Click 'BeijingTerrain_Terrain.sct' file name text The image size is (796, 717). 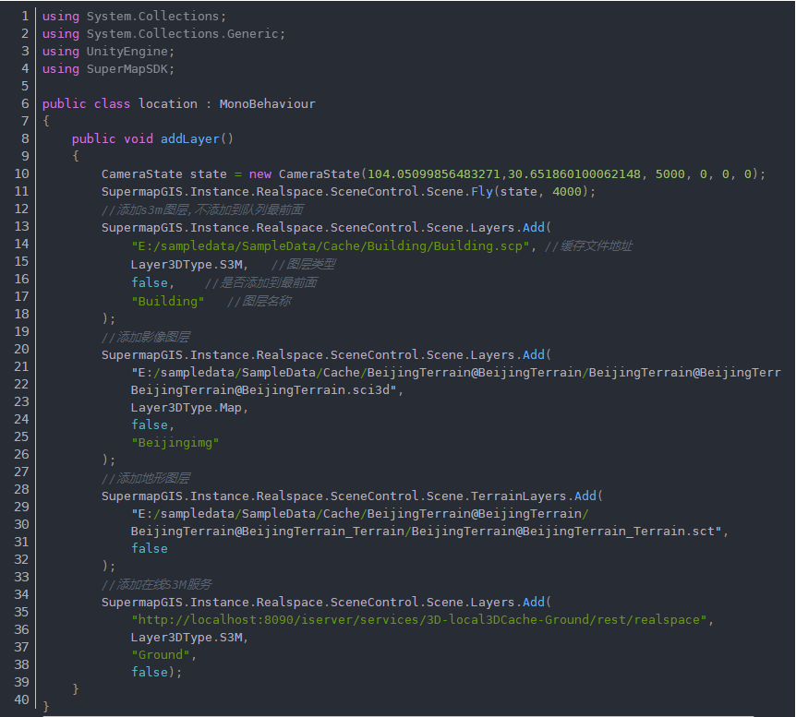click(619, 532)
